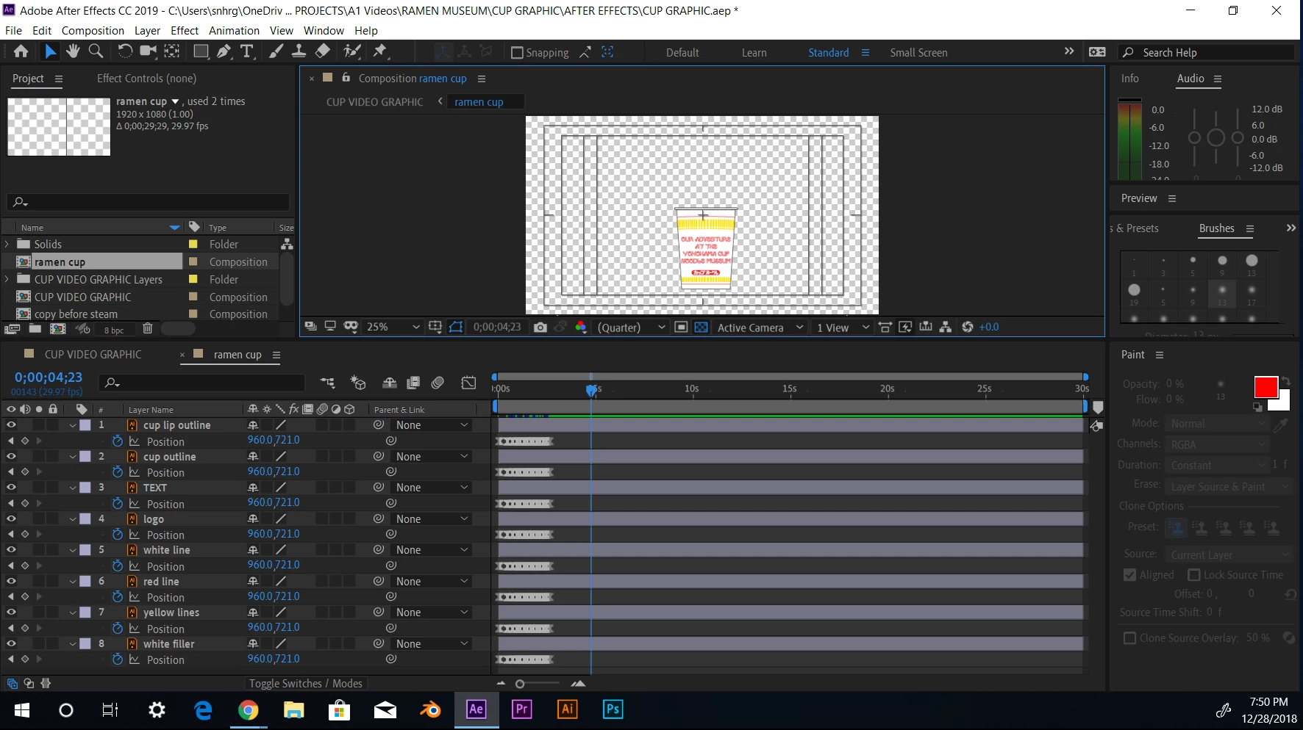Click the playhead current time indicator
1303x730 pixels.
coord(591,390)
